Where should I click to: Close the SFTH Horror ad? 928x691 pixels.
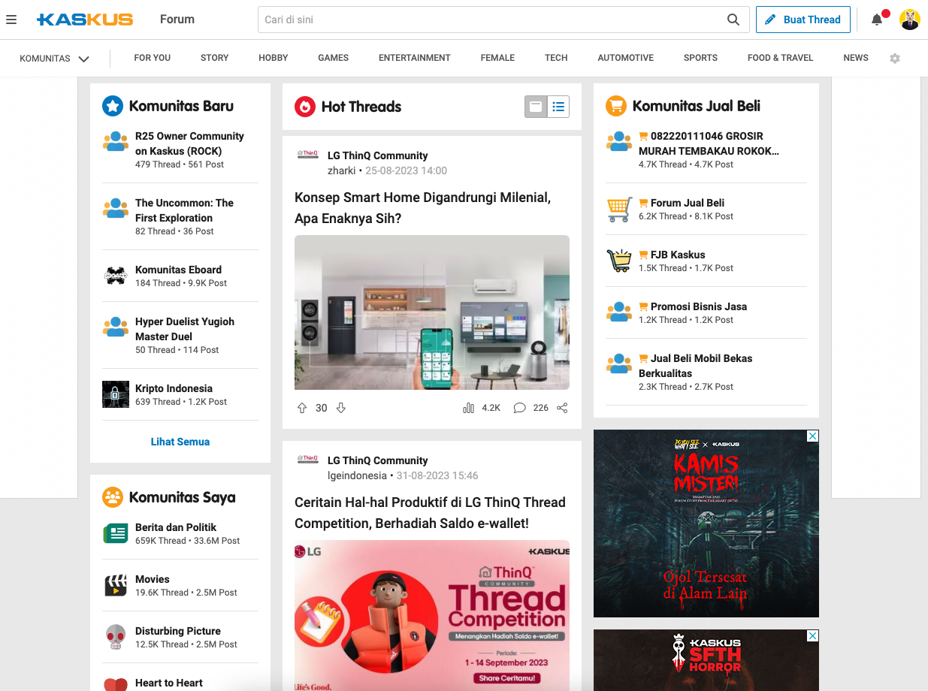point(812,635)
